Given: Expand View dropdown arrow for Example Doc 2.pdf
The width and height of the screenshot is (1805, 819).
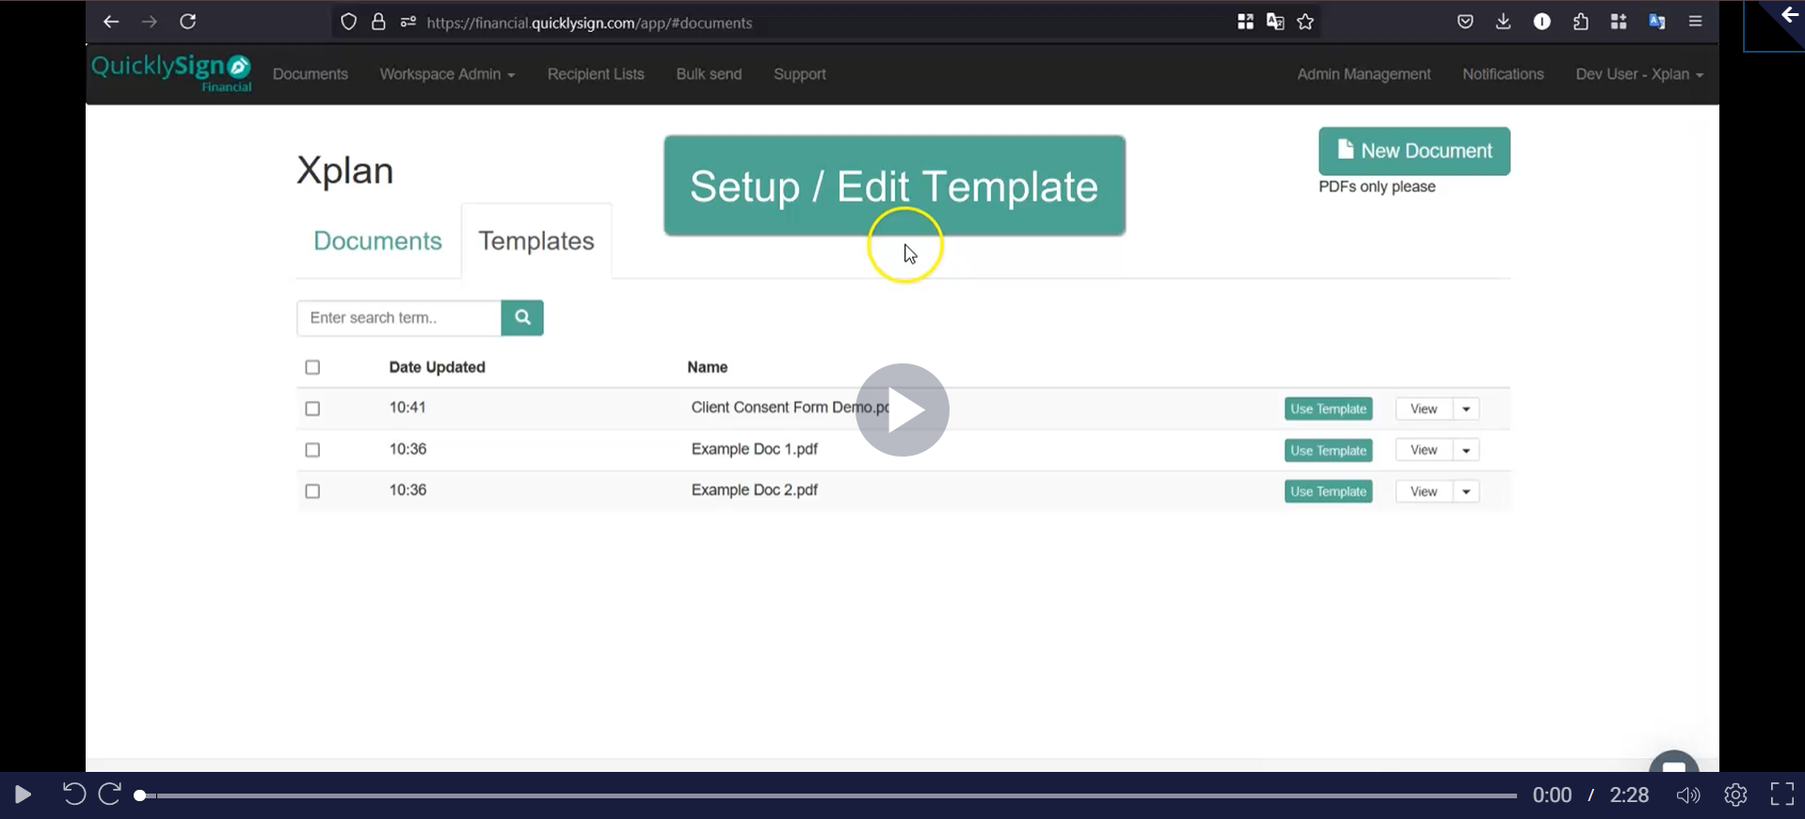Looking at the screenshot, I should pos(1466,491).
